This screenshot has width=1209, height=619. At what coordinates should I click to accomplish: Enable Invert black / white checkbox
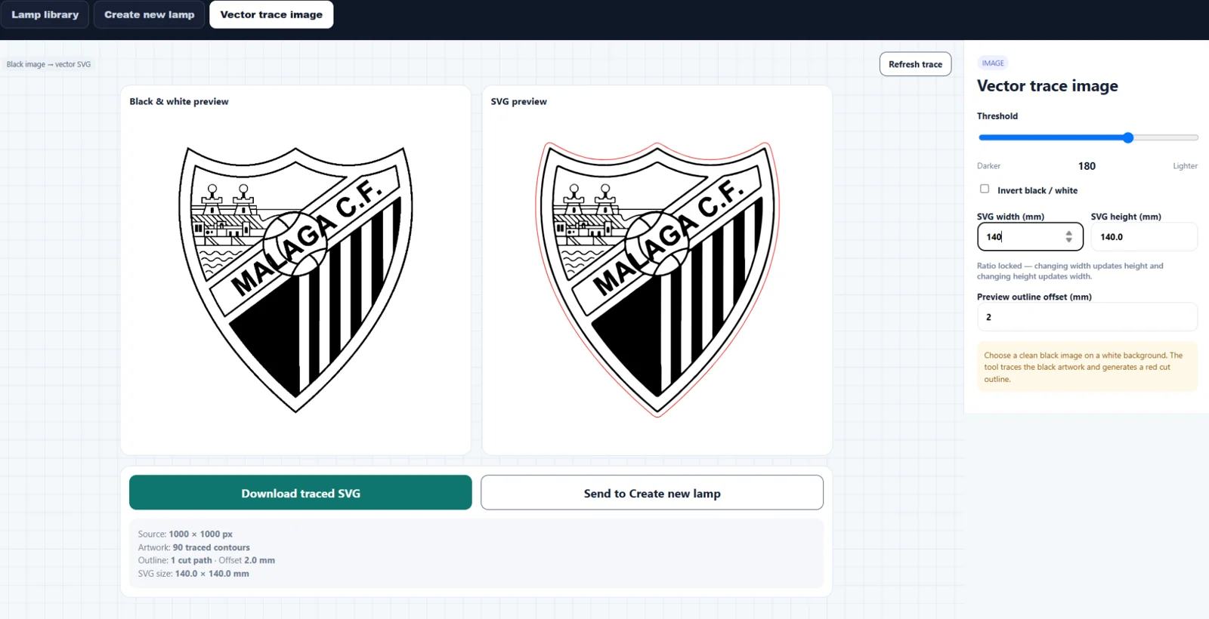(x=985, y=189)
